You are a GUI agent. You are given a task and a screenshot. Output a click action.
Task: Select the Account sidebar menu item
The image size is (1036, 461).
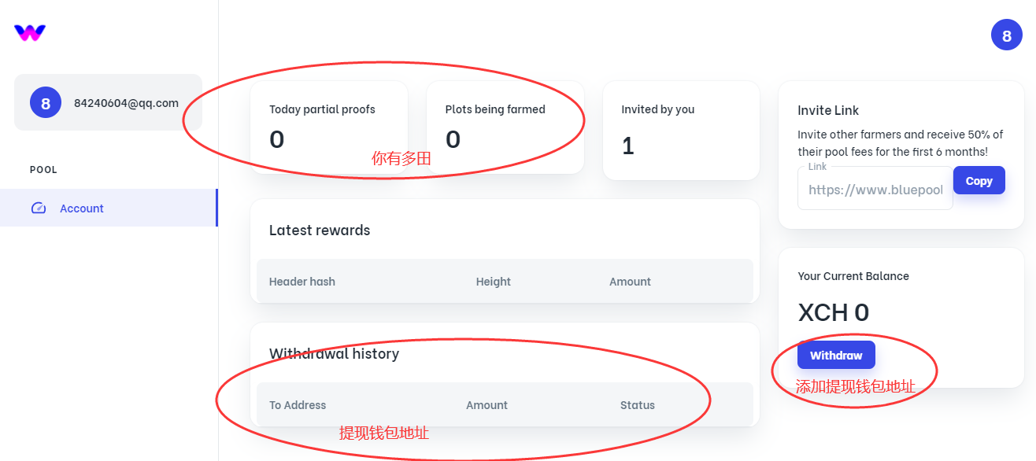click(x=82, y=208)
